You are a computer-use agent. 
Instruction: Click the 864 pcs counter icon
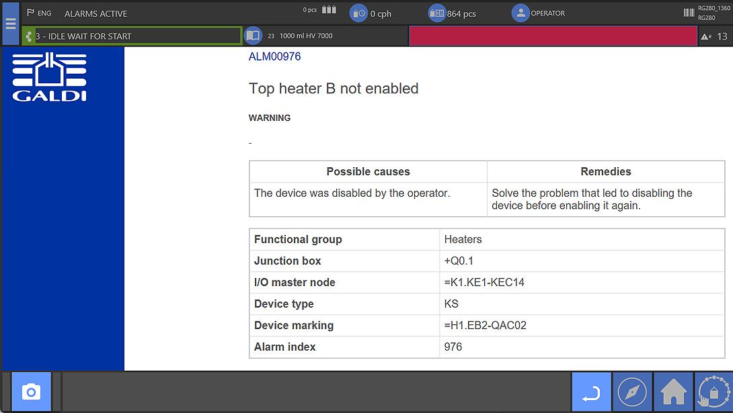437,13
